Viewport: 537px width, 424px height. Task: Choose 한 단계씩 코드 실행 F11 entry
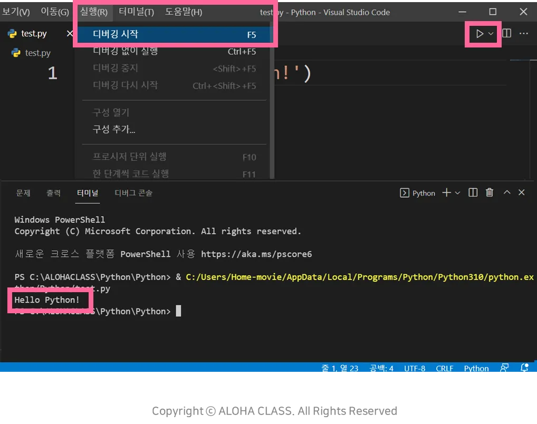174,174
